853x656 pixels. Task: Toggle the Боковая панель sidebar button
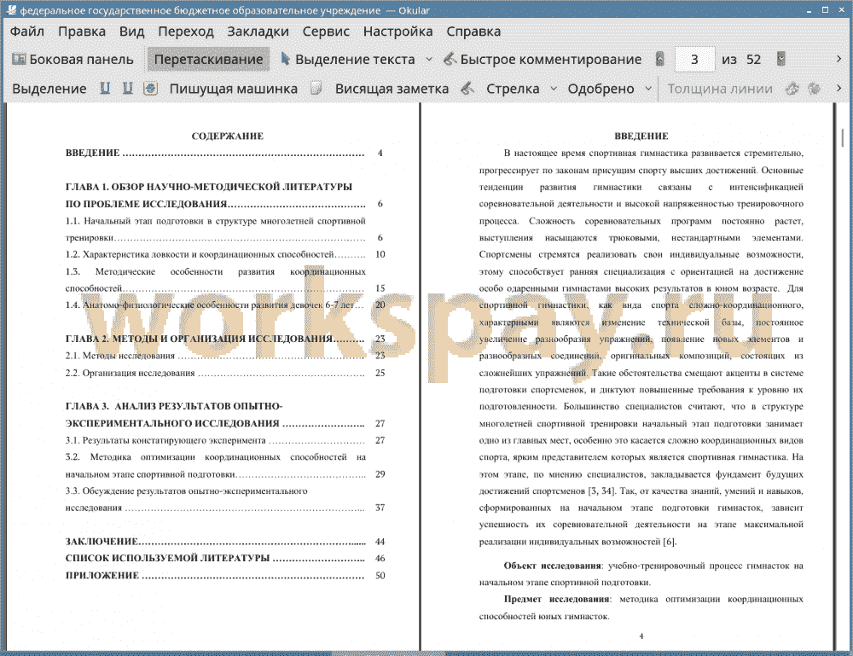click(73, 60)
